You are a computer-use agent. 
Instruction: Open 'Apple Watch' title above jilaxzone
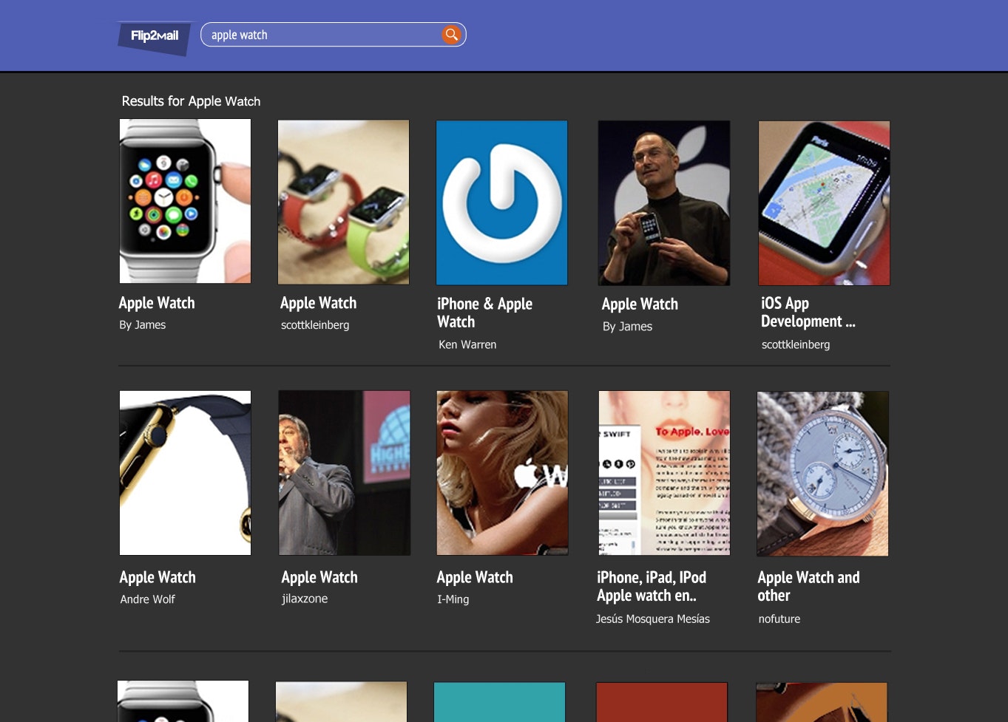coord(319,577)
